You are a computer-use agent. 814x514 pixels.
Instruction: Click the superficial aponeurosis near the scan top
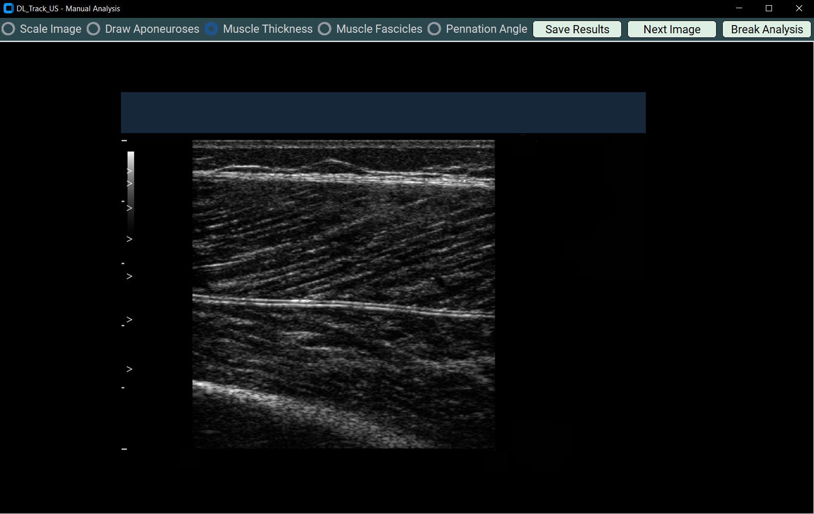(343, 177)
